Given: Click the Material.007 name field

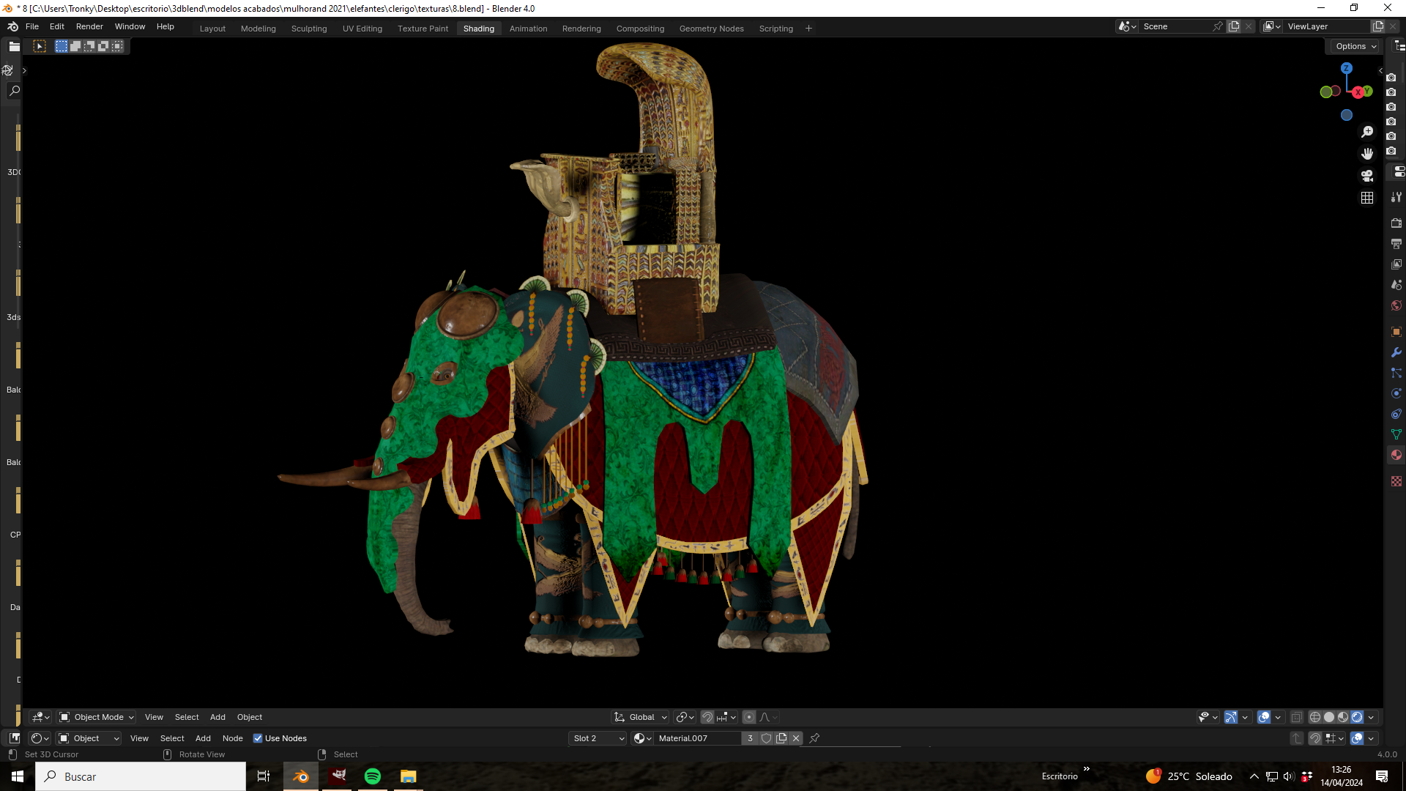Looking at the screenshot, I should [697, 738].
